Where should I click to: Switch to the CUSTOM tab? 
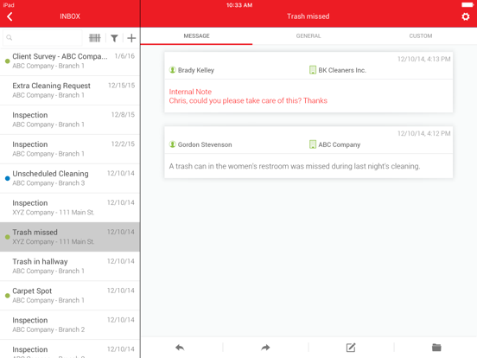[421, 36]
